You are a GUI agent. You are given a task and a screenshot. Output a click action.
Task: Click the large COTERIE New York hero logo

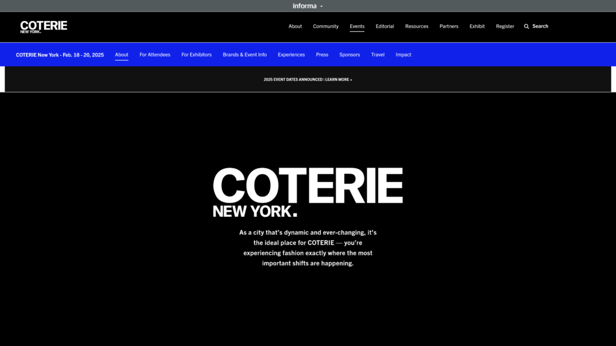pos(307,192)
